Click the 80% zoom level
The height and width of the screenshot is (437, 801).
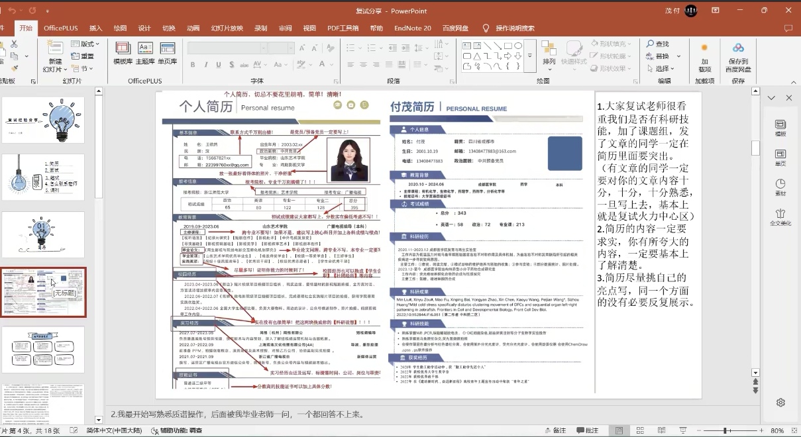click(x=776, y=430)
